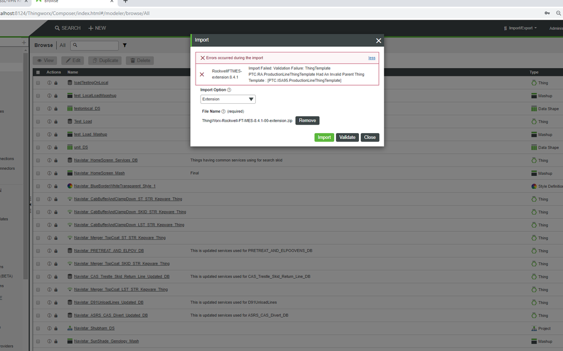Screen dimensions: 563x351
Task: Click style definition icon beside Navistar_BlueBorderWhiteTransparent_Style_1
Action: (x=70, y=186)
